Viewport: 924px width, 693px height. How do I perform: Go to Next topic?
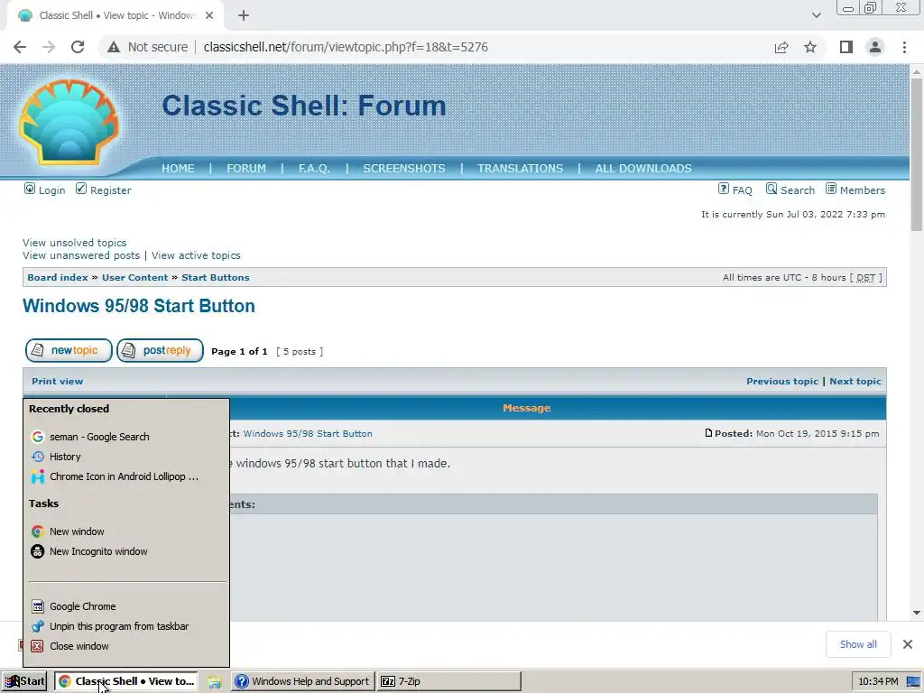[x=855, y=382]
